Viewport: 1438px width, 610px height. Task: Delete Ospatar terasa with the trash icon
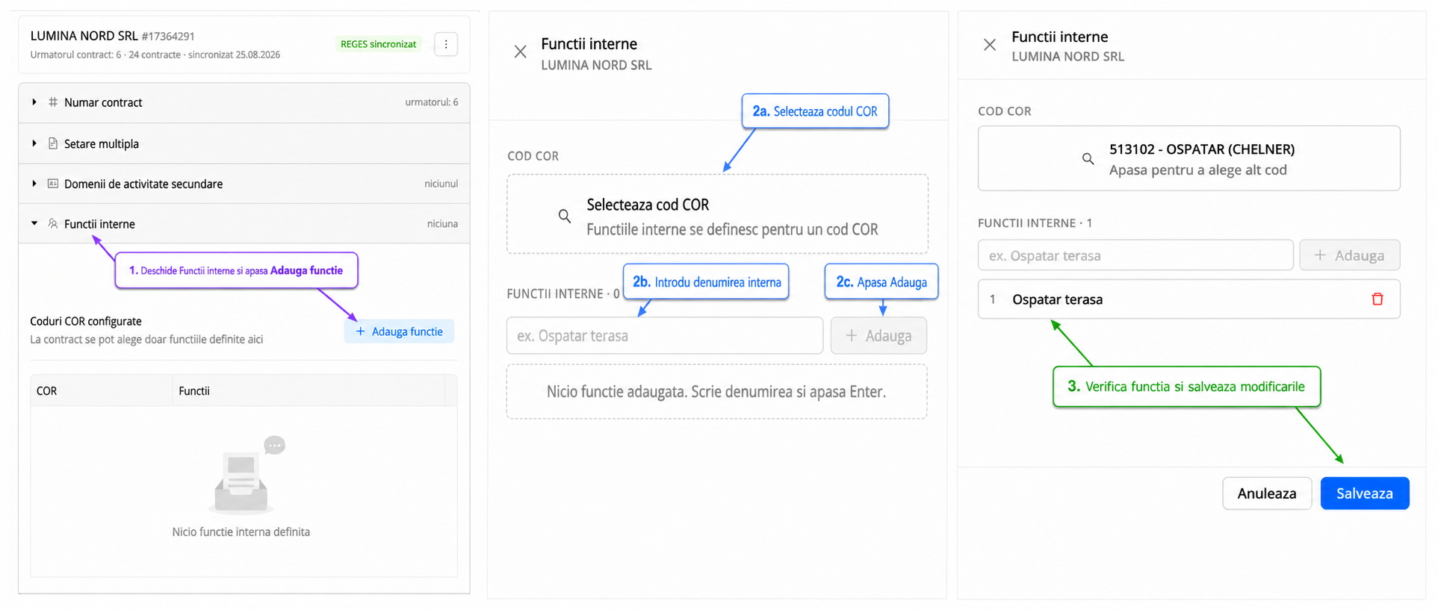pyautogui.click(x=1377, y=299)
